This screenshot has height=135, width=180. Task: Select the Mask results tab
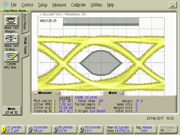tap(112, 93)
